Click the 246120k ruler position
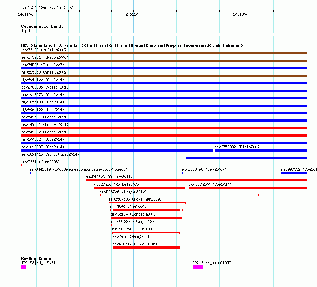317x287 pixels. tap(133, 14)
